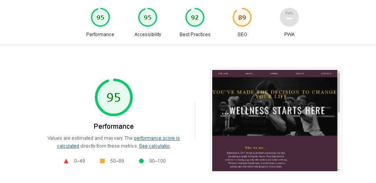The width and height of the screenshot is (376, 183).
Task: Jump to the SEO score gauge
Action: click(x=242, y=17)
